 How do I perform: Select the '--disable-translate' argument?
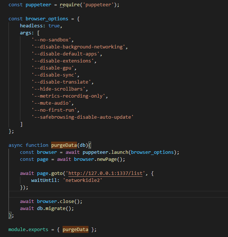[61, 82]
